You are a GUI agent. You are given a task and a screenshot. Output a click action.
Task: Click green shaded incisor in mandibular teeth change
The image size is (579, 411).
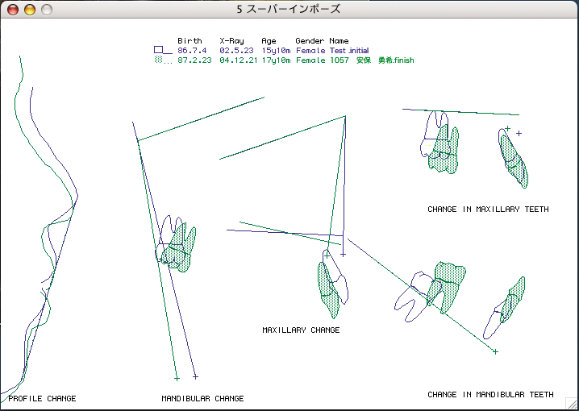pos(513,300)
